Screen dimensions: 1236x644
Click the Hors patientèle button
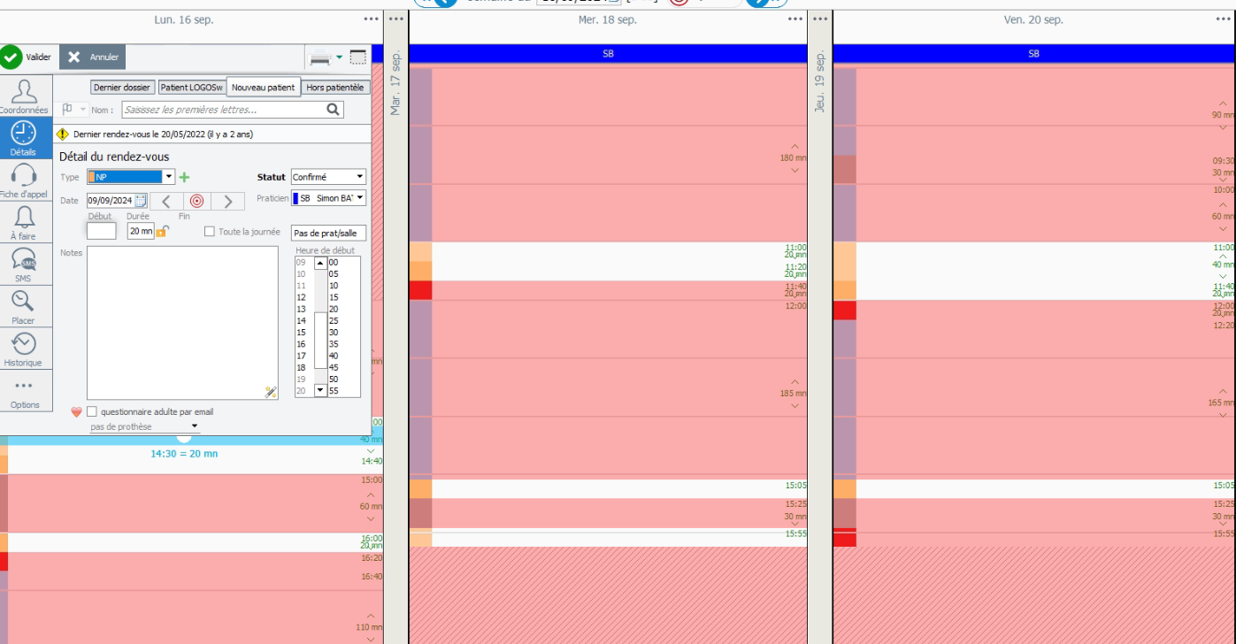click(334, 88)
